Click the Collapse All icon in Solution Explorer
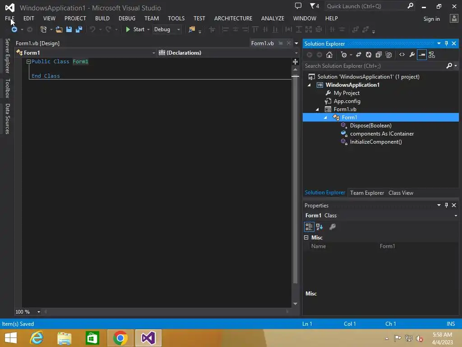 (379, 55)
